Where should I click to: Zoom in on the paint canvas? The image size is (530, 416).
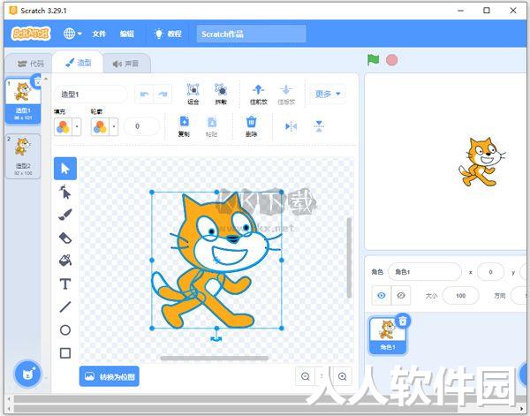pos(343,376)
